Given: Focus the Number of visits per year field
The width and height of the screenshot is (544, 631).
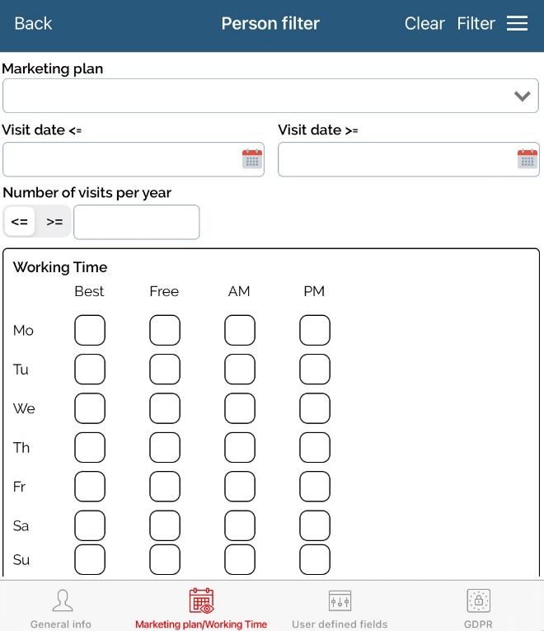Looking at the screenshot, I should click(136, 222).
